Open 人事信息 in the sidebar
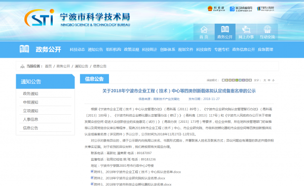 pos(30,119)
